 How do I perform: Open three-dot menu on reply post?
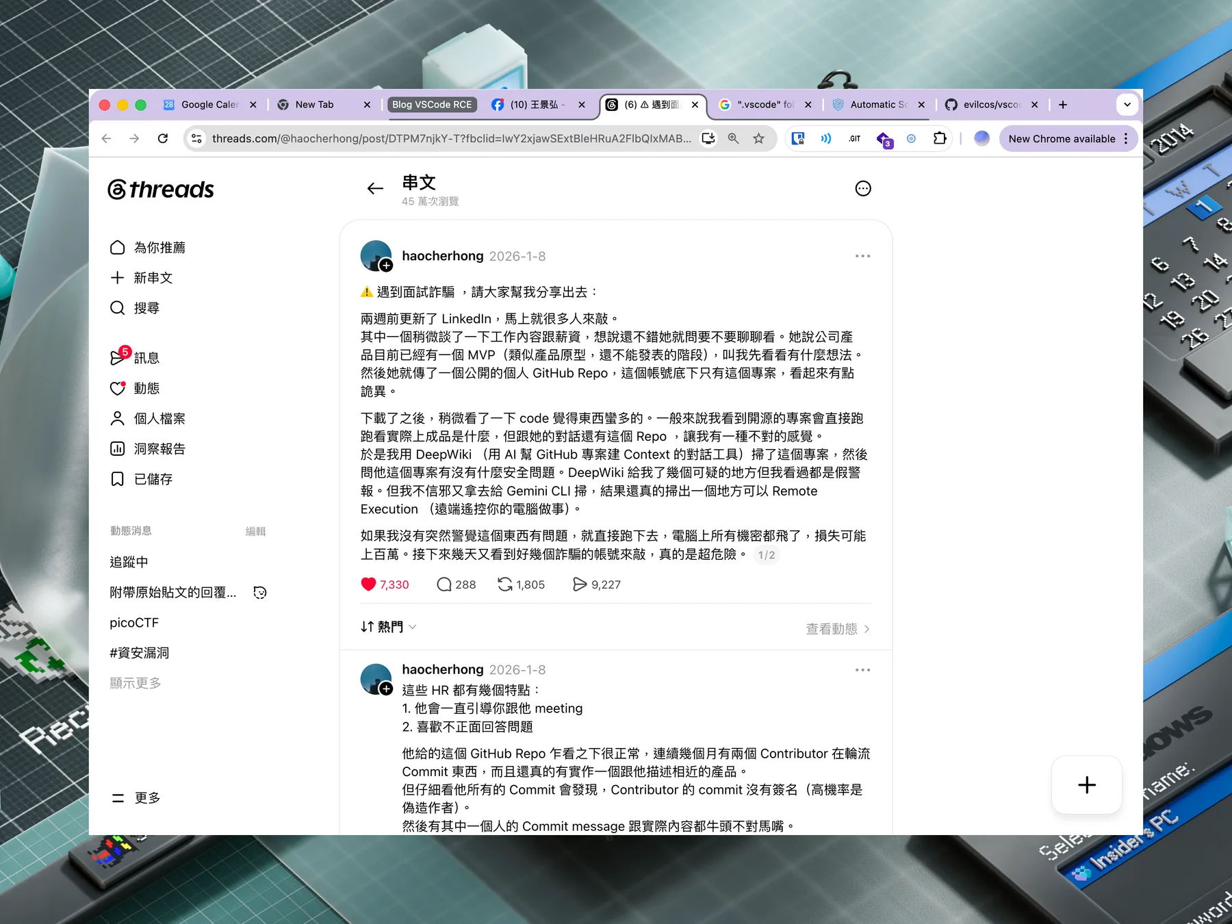click(x=862, y=670)
